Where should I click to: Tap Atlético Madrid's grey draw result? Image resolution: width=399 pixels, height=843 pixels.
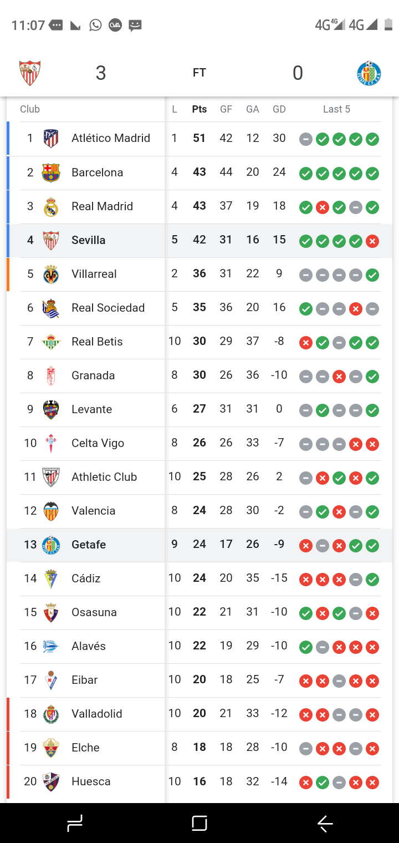coord(306,139)
